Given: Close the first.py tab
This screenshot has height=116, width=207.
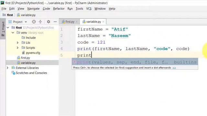Looking at the screenshot, I should (77, 22).
